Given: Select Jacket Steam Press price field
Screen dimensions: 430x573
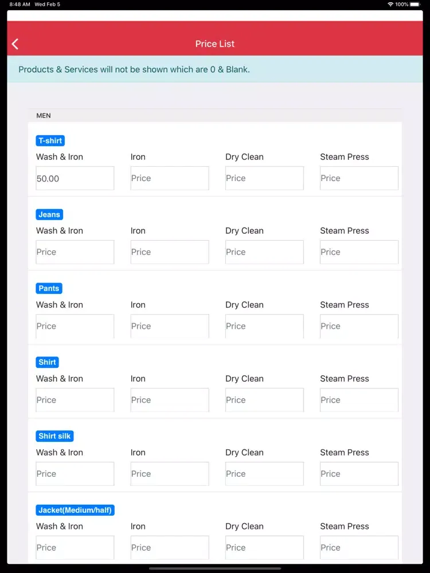Looking at the screenshot, I should click(x=359, y=548).
